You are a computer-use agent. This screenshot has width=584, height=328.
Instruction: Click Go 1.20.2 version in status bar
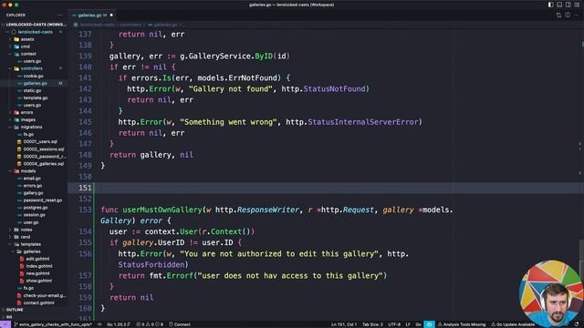119,324
